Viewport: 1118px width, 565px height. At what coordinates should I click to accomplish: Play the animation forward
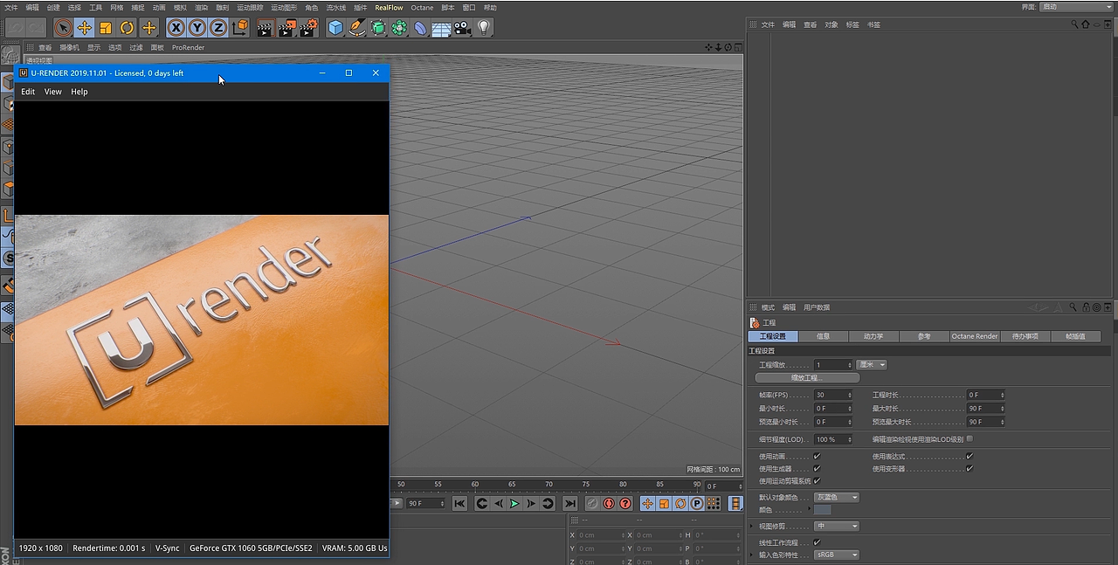click(x=514, y=504)
